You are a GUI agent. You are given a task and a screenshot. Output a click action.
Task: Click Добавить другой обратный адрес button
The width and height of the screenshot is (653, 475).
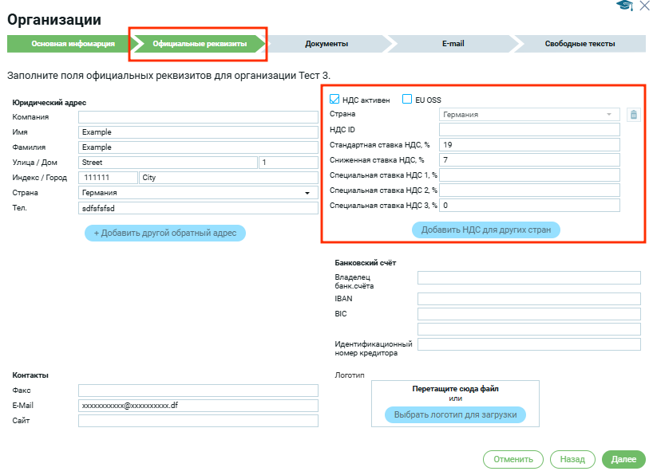point(165,233)
